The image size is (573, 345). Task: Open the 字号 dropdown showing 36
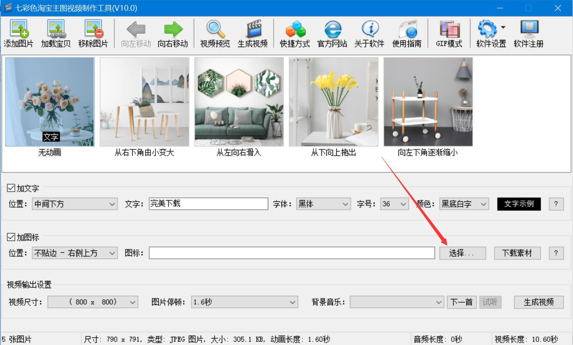[x=395, y=204]
